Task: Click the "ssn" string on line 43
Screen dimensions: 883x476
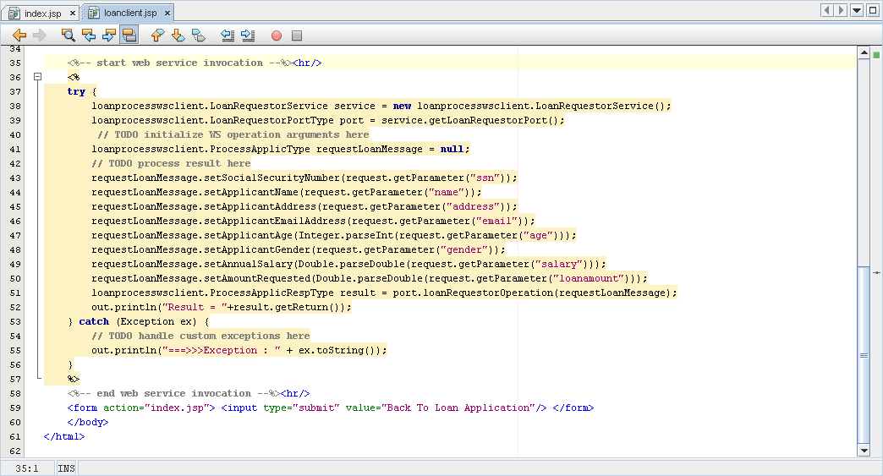Action: pos(485,178)
